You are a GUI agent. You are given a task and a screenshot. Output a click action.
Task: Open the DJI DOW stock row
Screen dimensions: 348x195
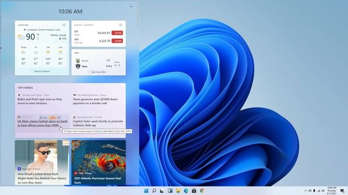click(x=98, y=33)
